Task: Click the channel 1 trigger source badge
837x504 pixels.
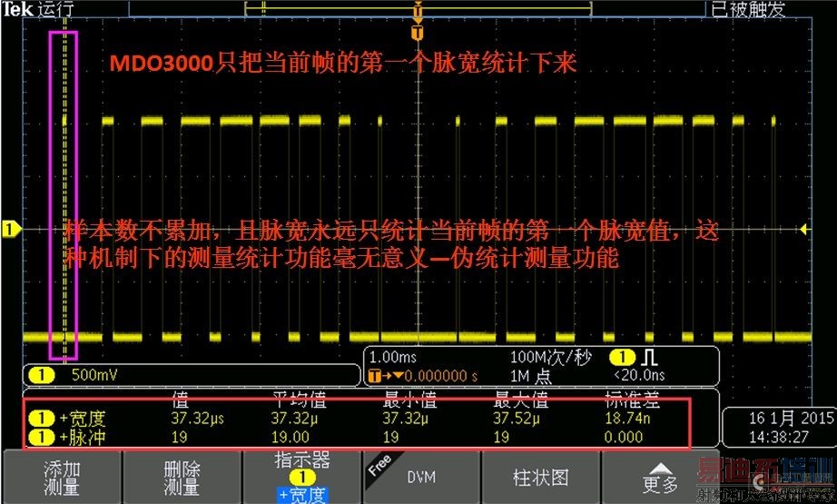Action: [x=622, y=357]
